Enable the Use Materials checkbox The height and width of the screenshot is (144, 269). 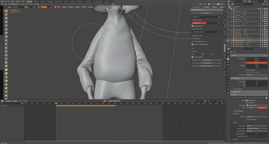click(x=192, y=39)
